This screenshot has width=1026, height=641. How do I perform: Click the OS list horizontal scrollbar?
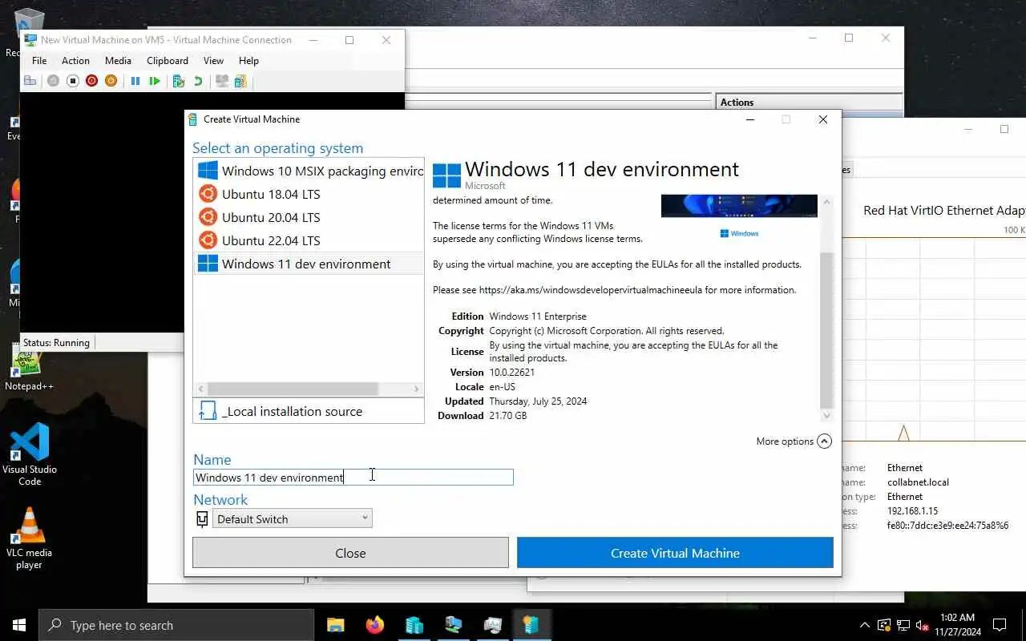(x=292, y=389)
